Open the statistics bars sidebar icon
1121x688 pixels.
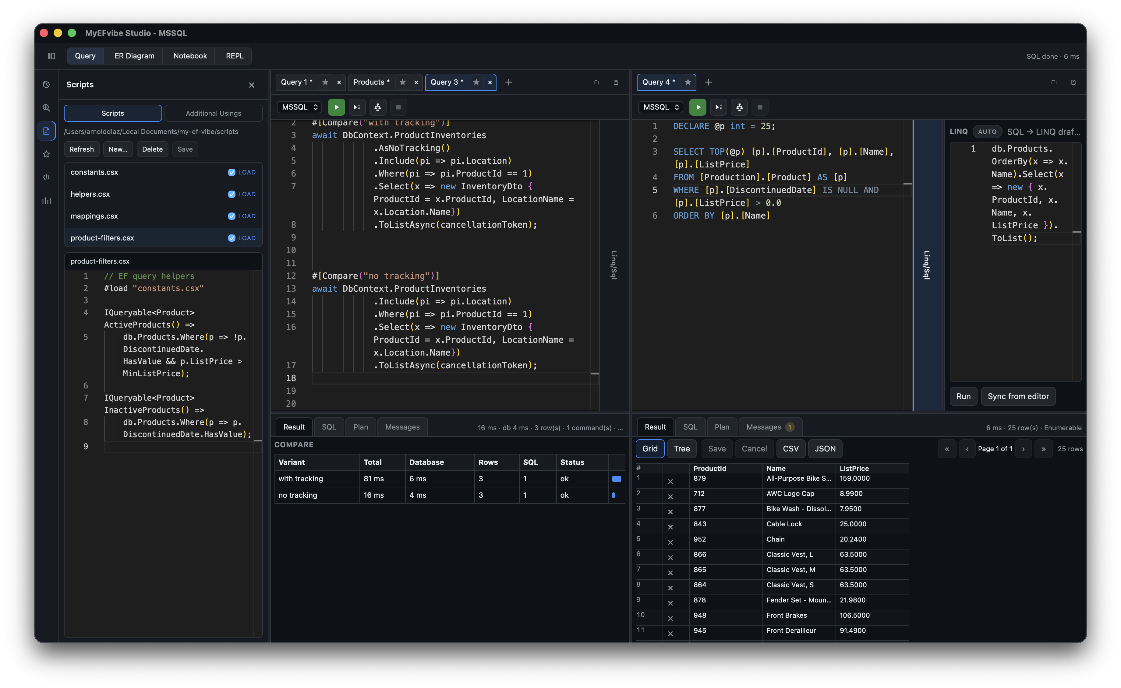click(46, 201)
